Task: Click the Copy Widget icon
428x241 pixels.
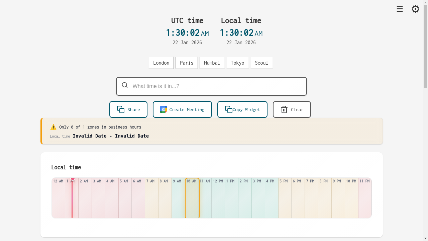Action: point(229,109)
